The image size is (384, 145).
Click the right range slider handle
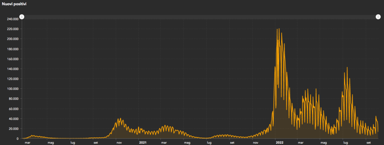tap(378, 17)
